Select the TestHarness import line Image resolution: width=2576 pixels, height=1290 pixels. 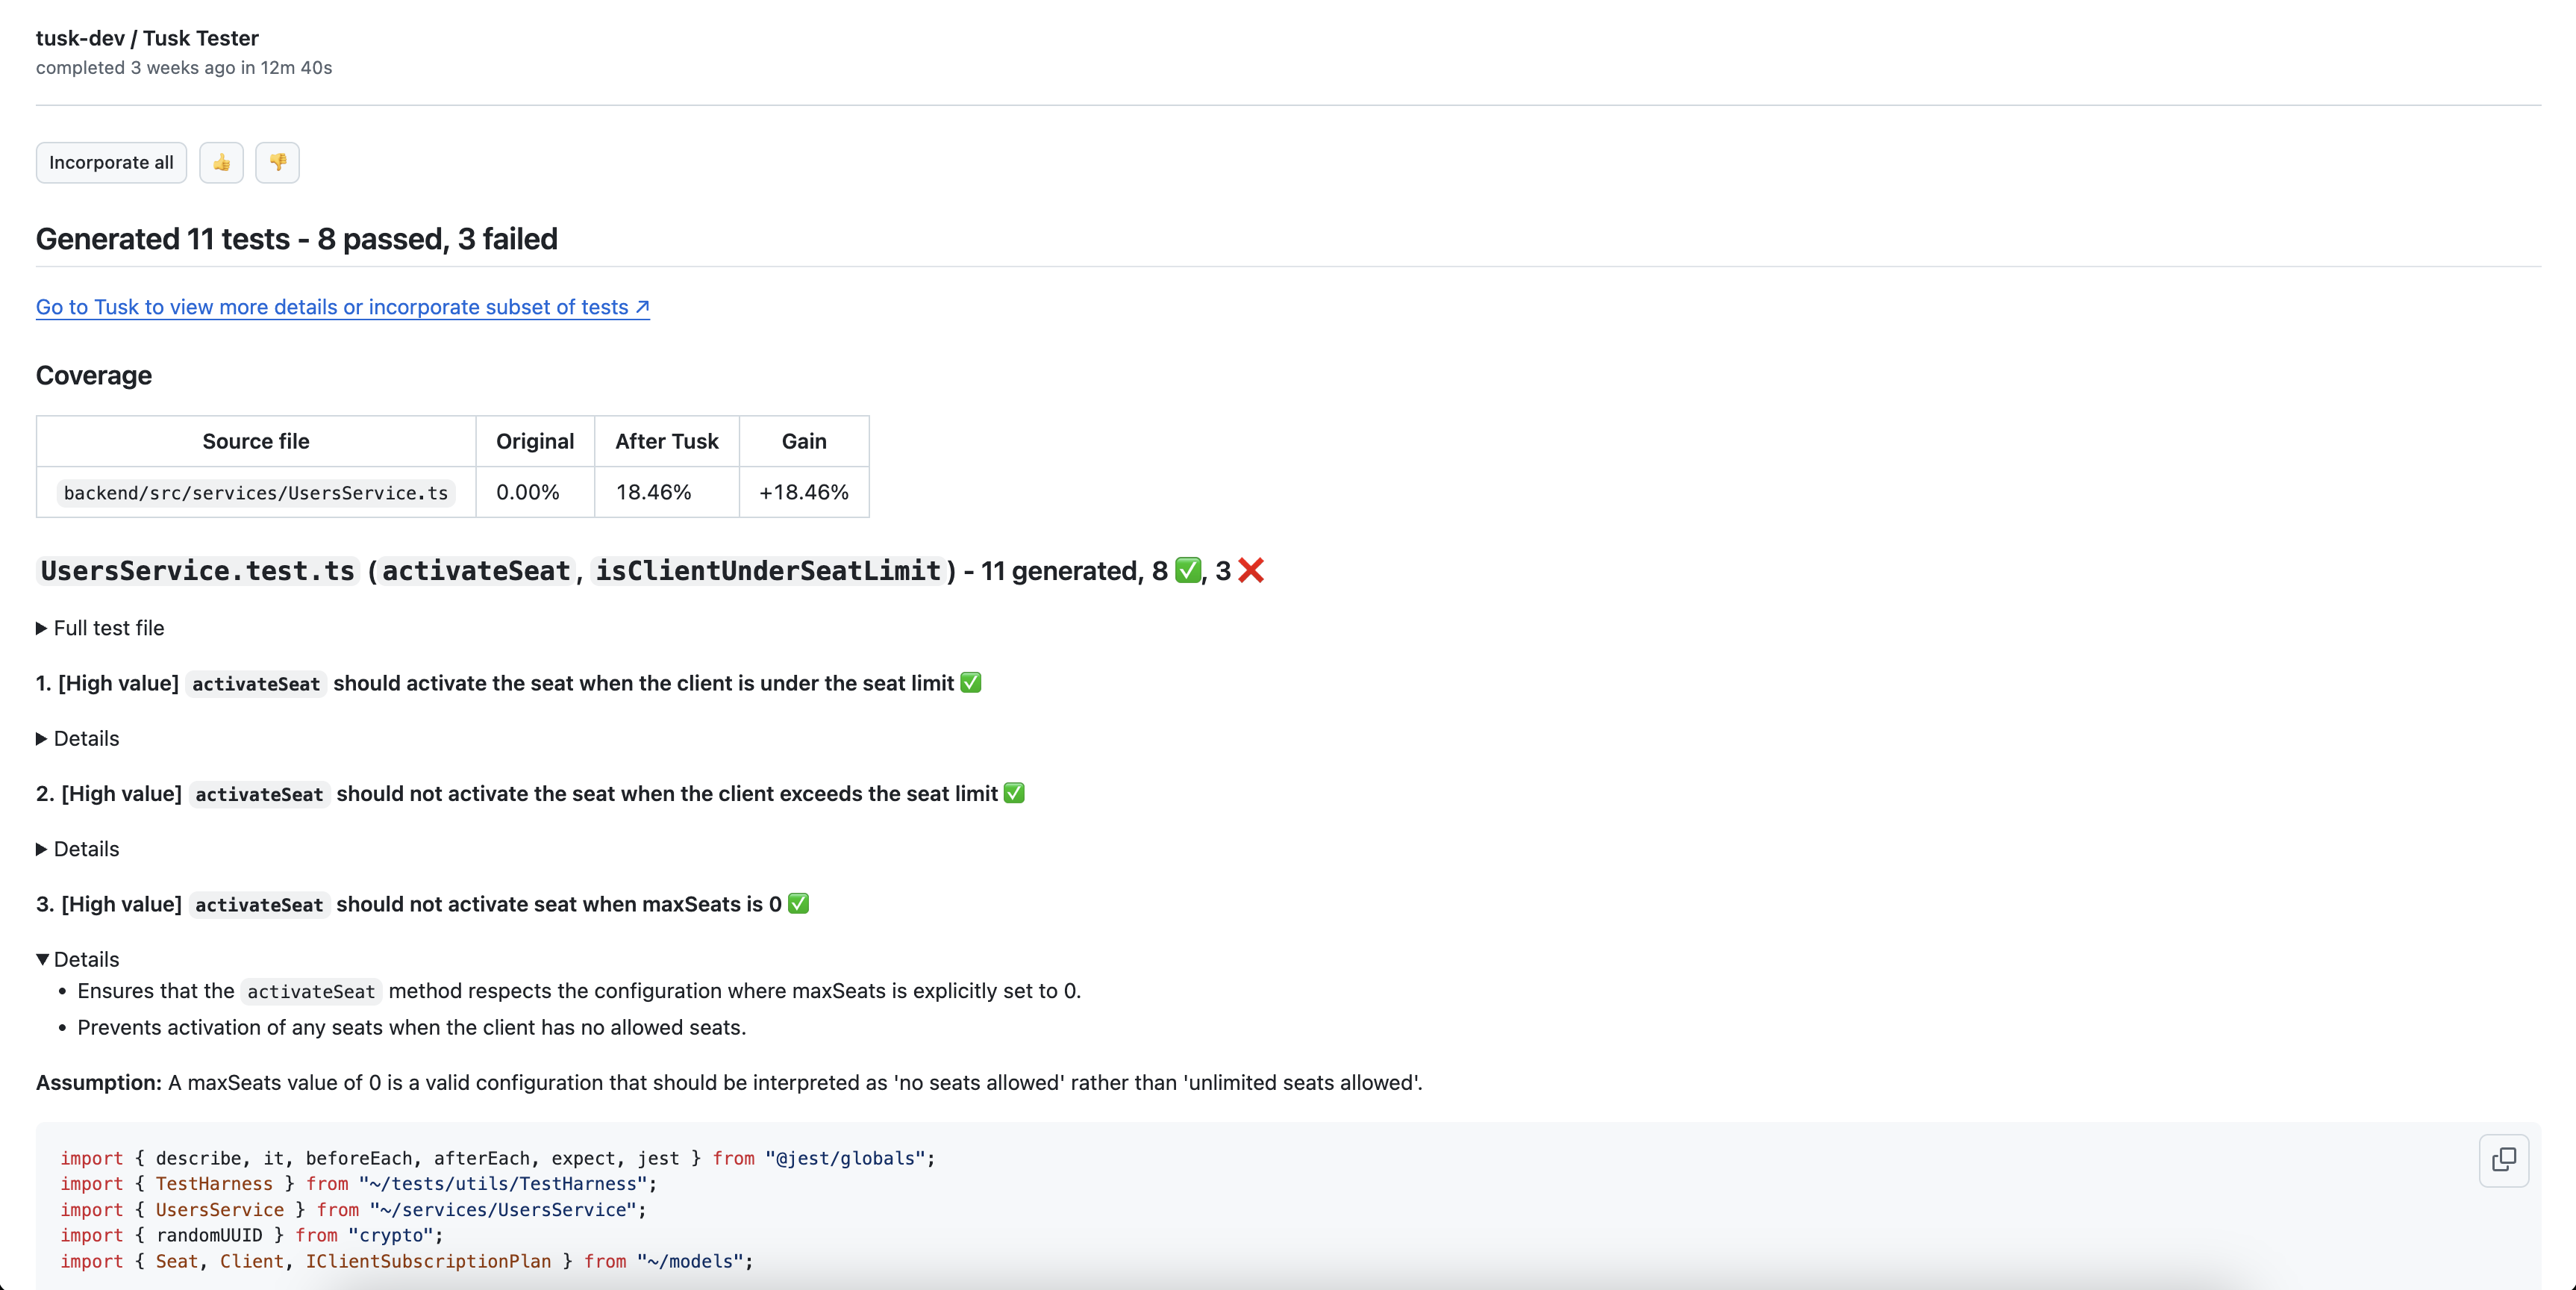coord(359,1184)
